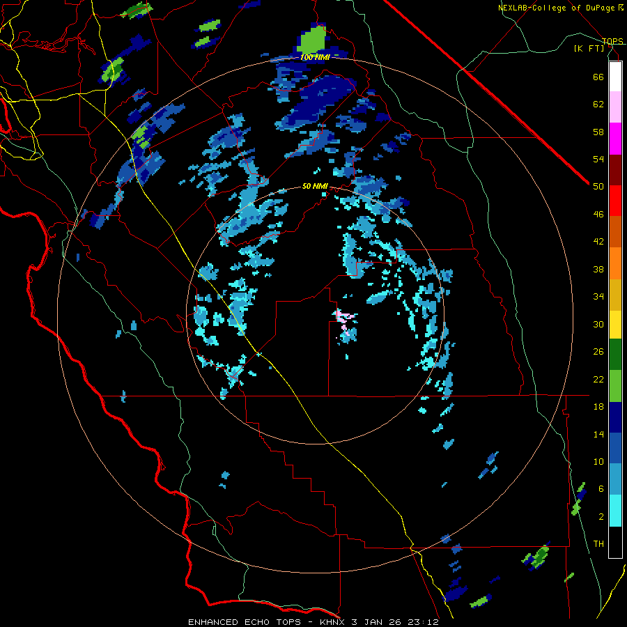Select the yellow legend swatch
627x627 pixels.
point(615,324)
